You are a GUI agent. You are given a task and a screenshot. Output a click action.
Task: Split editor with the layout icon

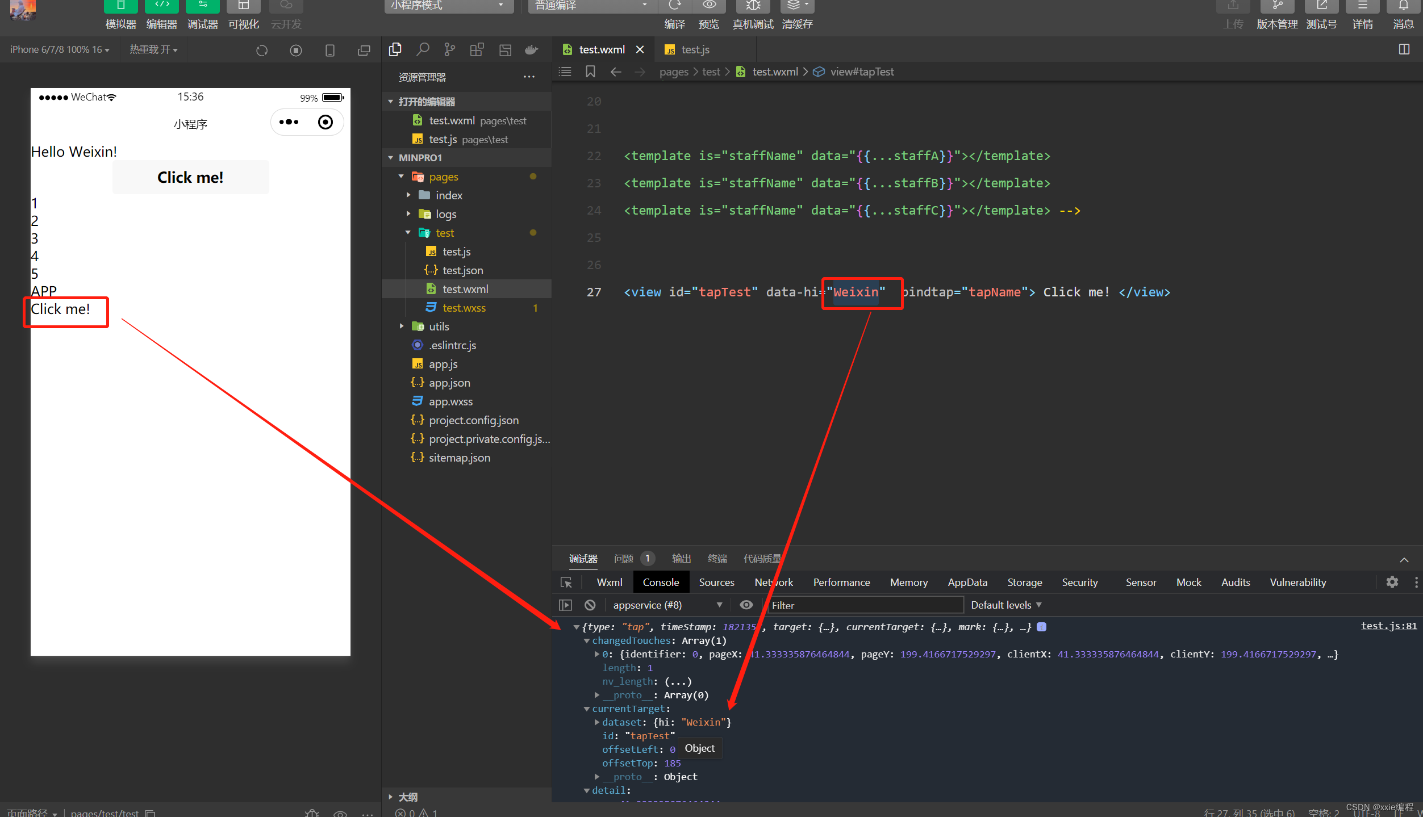click(x=1404, y=49)
